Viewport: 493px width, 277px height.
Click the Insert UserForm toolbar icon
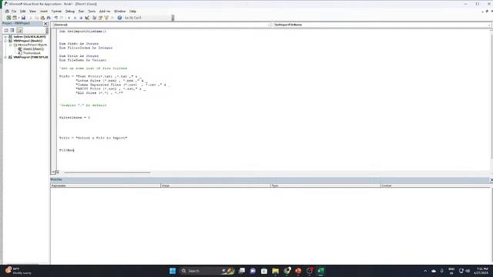pyautogui.click(x=15, y=18)
